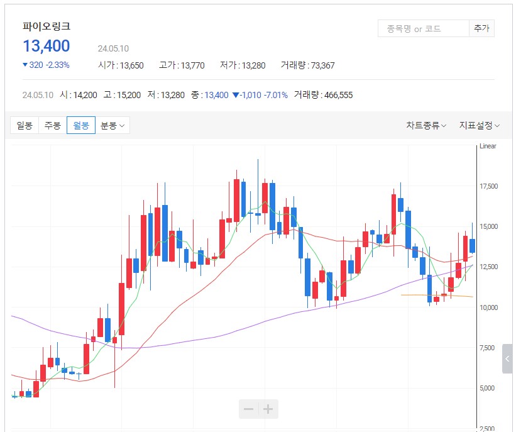The height and width of the screenshot is (432, 516).
Task: Click the 17,500 price axis label
Action: click(488, 187)
